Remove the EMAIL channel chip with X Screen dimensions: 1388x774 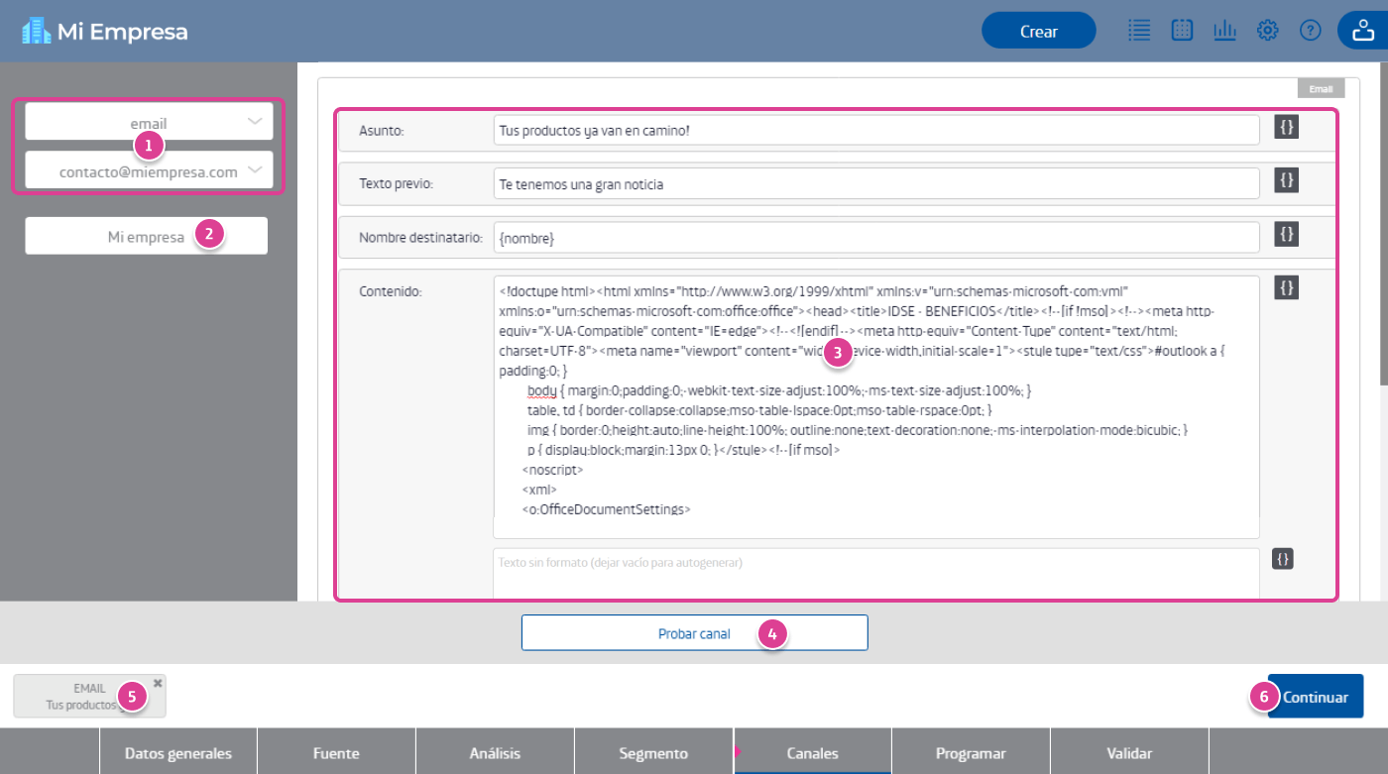click(x=158, y=683)
